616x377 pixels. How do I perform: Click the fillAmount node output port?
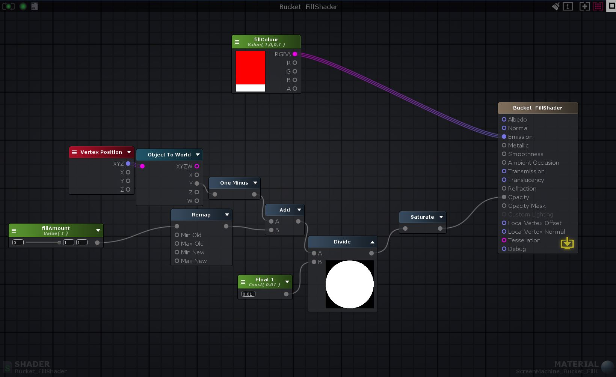(97, 243)
